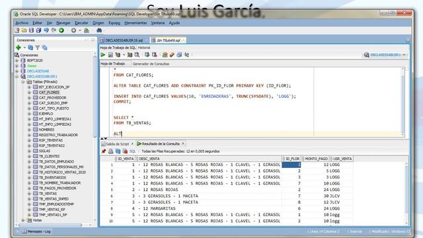Click in the SQL editor after ALT

(122, 134)
